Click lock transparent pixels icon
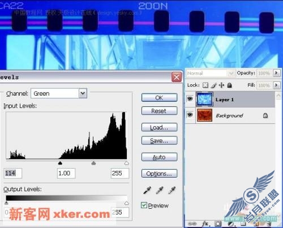Screen dimensions: 283x228 (x=205, y=85)
